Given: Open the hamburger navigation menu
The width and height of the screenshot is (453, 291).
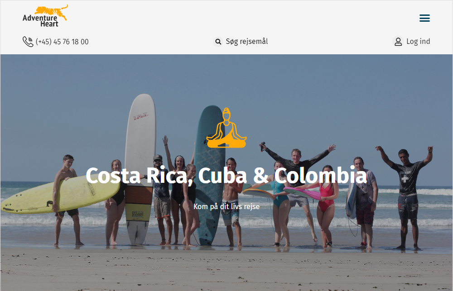Looking at the screenshot, I should tap(424, 18).
